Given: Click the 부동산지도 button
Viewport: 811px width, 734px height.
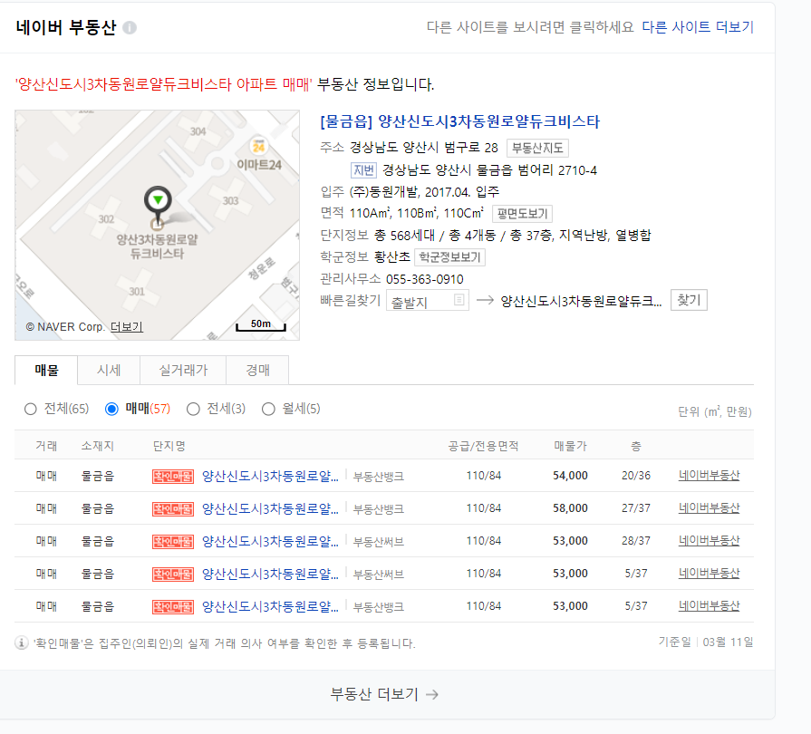Looking at the screenshot, I should tap(537, 148).
